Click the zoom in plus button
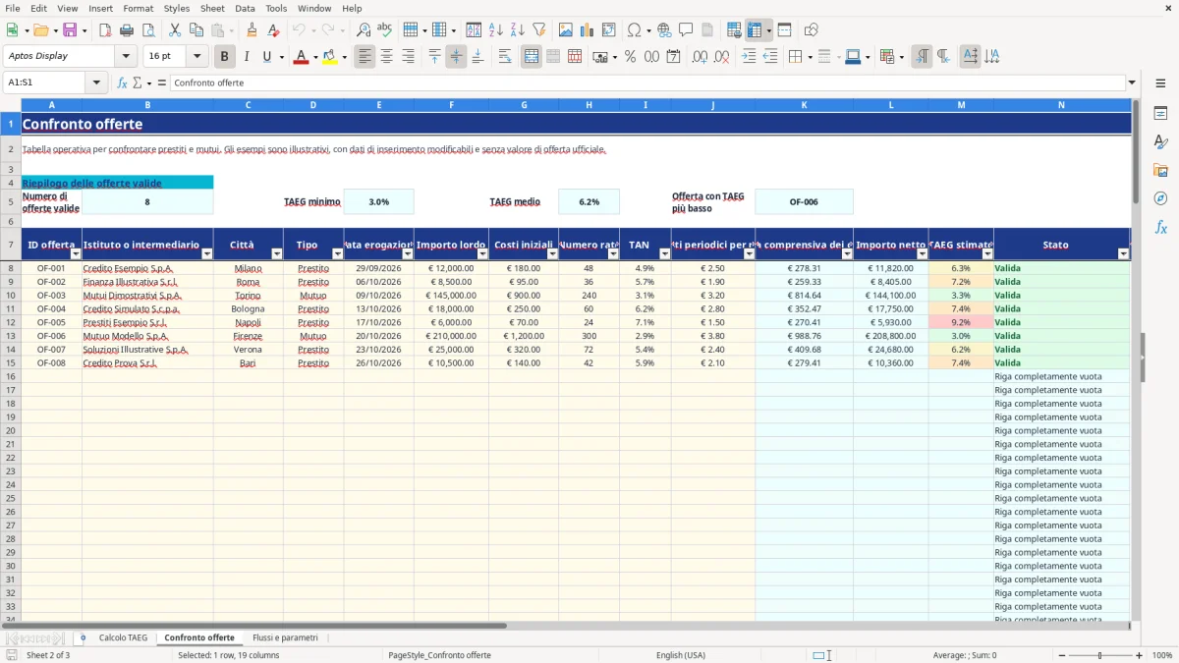The width and height of the screenshot is (1179, 663). point(1140,655)
